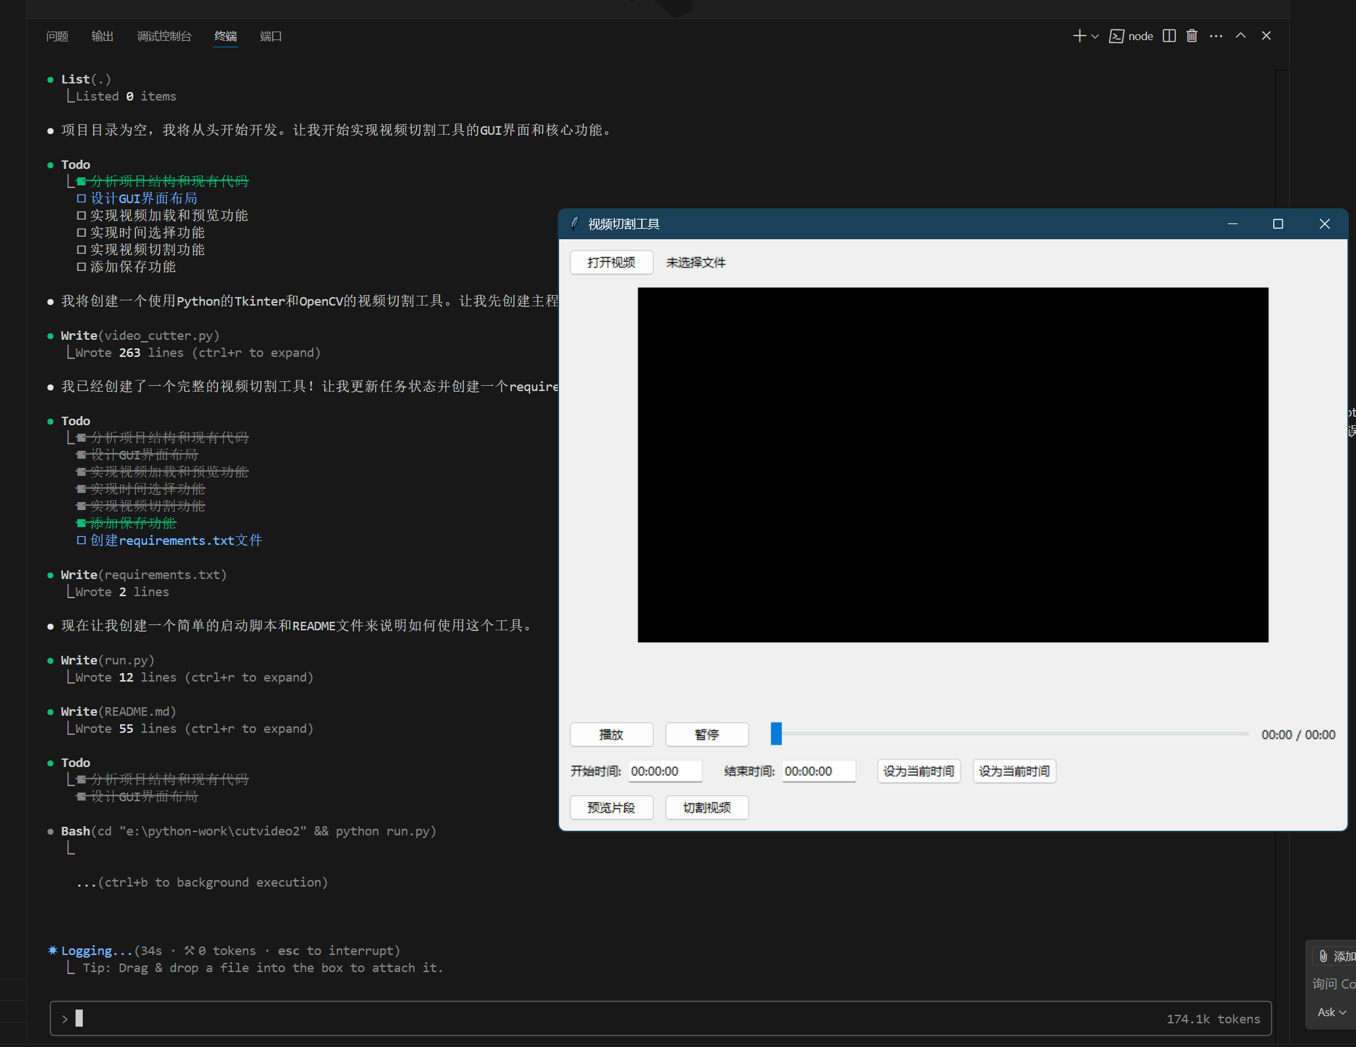The width and height of the screenshot is (1356, 1047).
Task: Click the 结束时间 input field
Action: (818, 771)
